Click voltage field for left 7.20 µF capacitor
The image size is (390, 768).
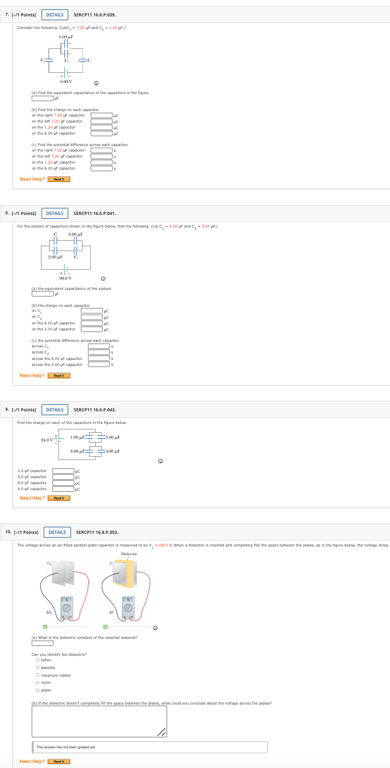click(x=102, y=156)
